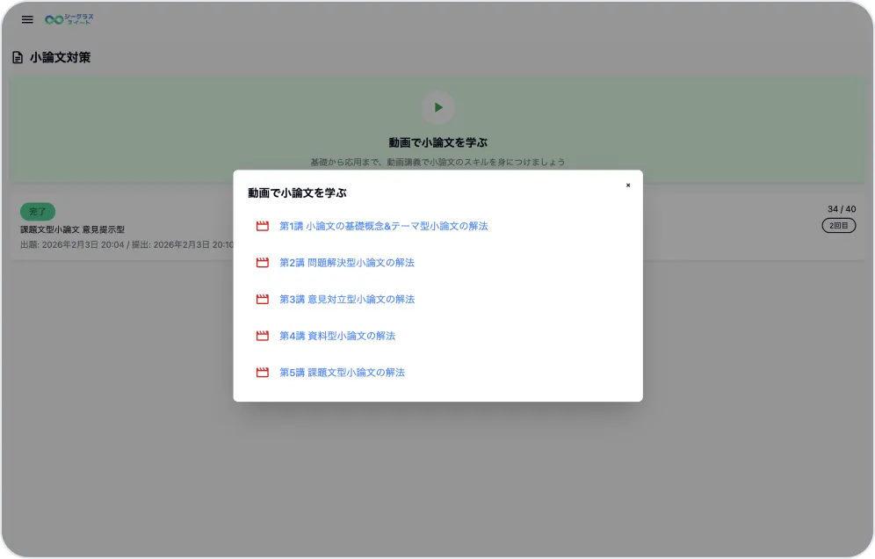Click the banner title 動画で小論文を学ぶ
This screenshot has width=875, height=559.
[438, 143]
